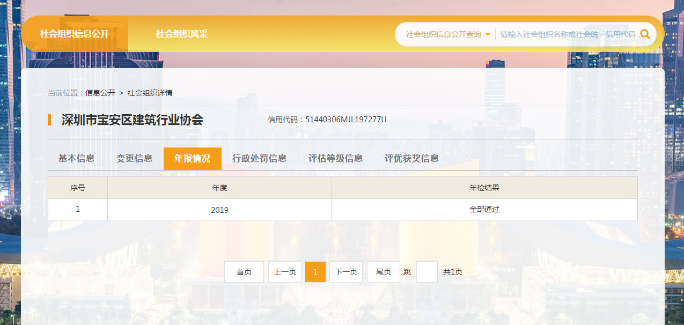Jump to last page with 尾页

click(x=384, y=272)
